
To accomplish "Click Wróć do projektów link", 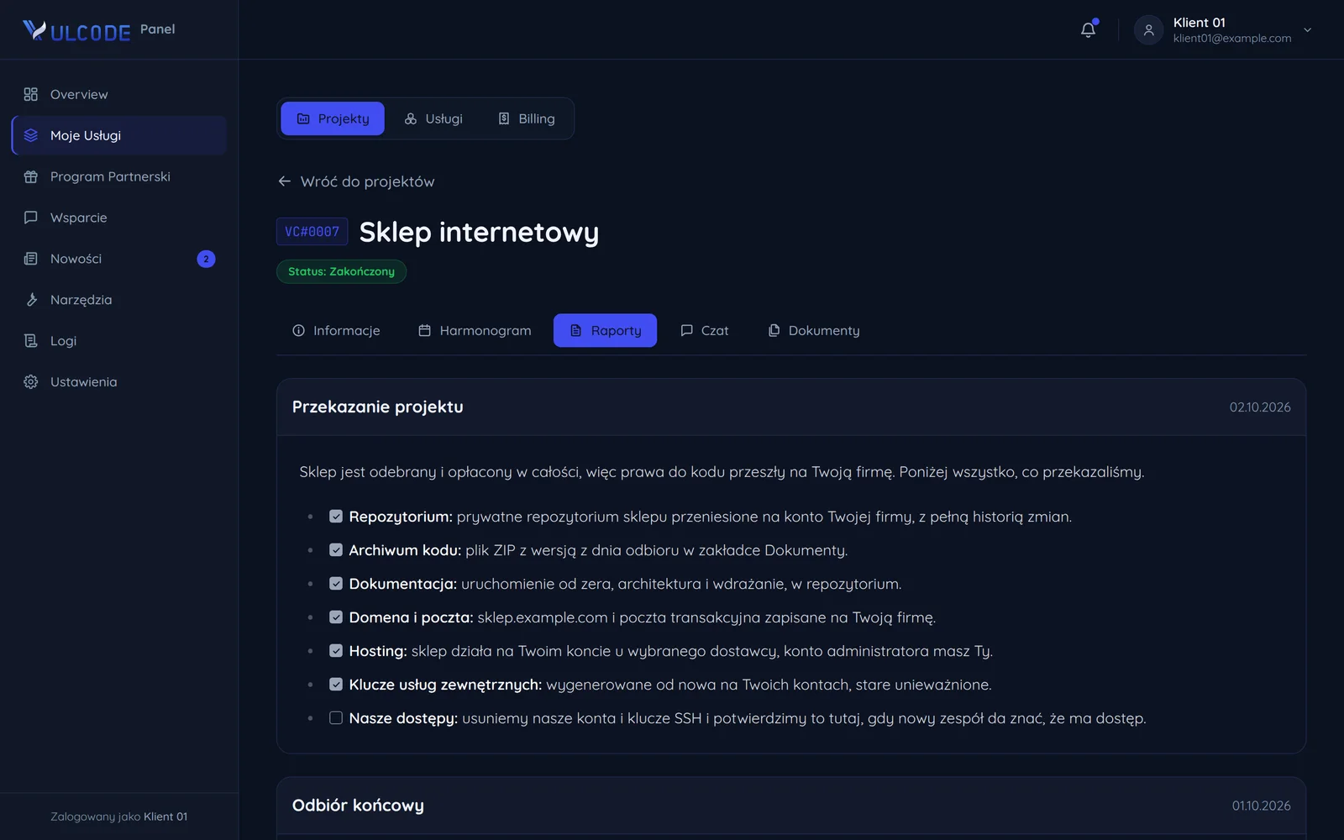I will click(356, 181).
